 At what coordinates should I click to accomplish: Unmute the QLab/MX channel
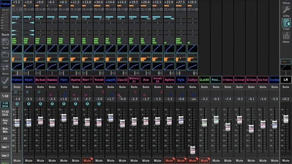[x=204, y=160]
